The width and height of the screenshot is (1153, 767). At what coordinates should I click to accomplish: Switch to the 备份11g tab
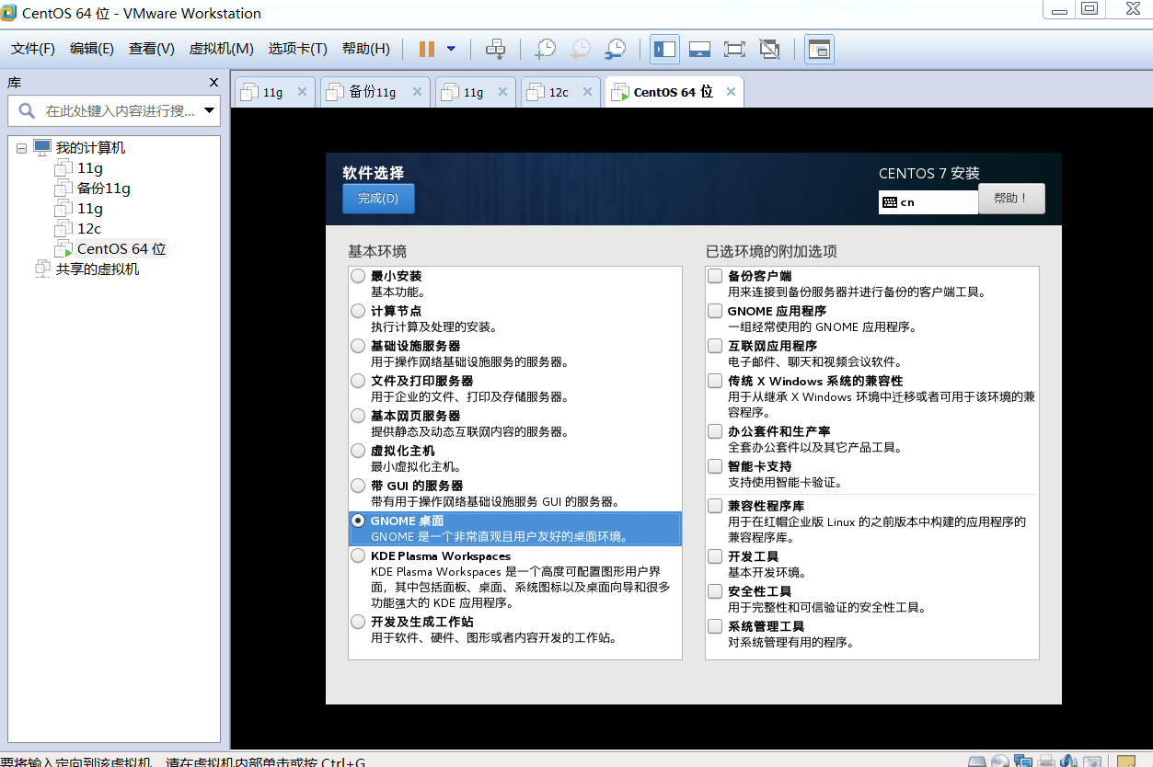[x=373, y=92]
